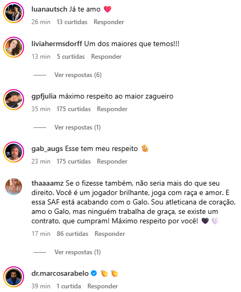Open luanautsch's profile picture

14,13
